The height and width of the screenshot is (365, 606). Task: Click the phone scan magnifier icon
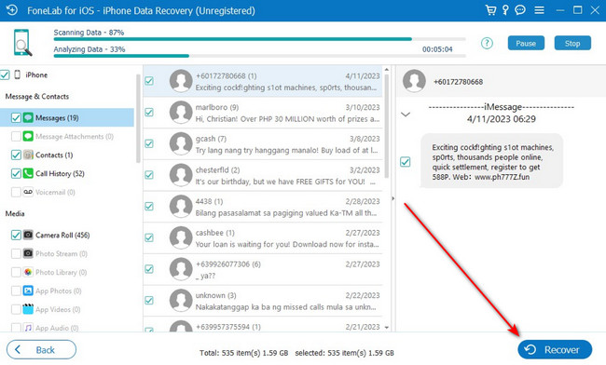[22, 43]
